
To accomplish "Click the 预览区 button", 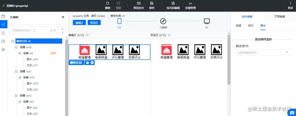I will point(94,23).
